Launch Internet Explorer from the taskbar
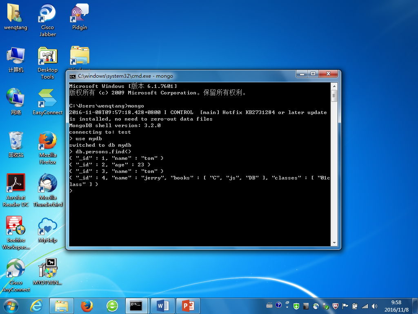 [x=37, y=305]
